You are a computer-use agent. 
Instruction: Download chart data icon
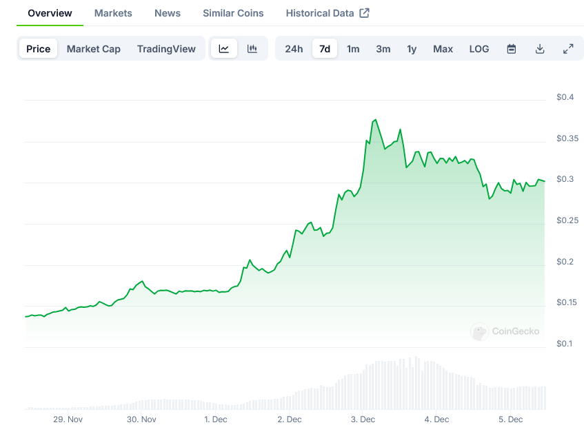pos(540,49)
